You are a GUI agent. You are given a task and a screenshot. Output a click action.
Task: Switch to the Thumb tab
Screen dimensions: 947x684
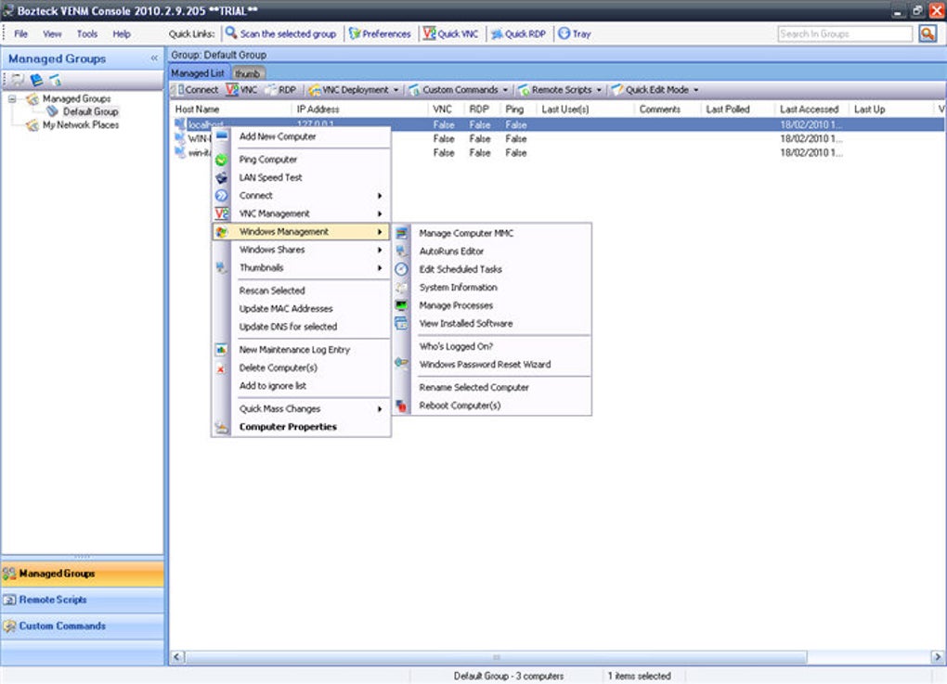(x=248, y=73)
